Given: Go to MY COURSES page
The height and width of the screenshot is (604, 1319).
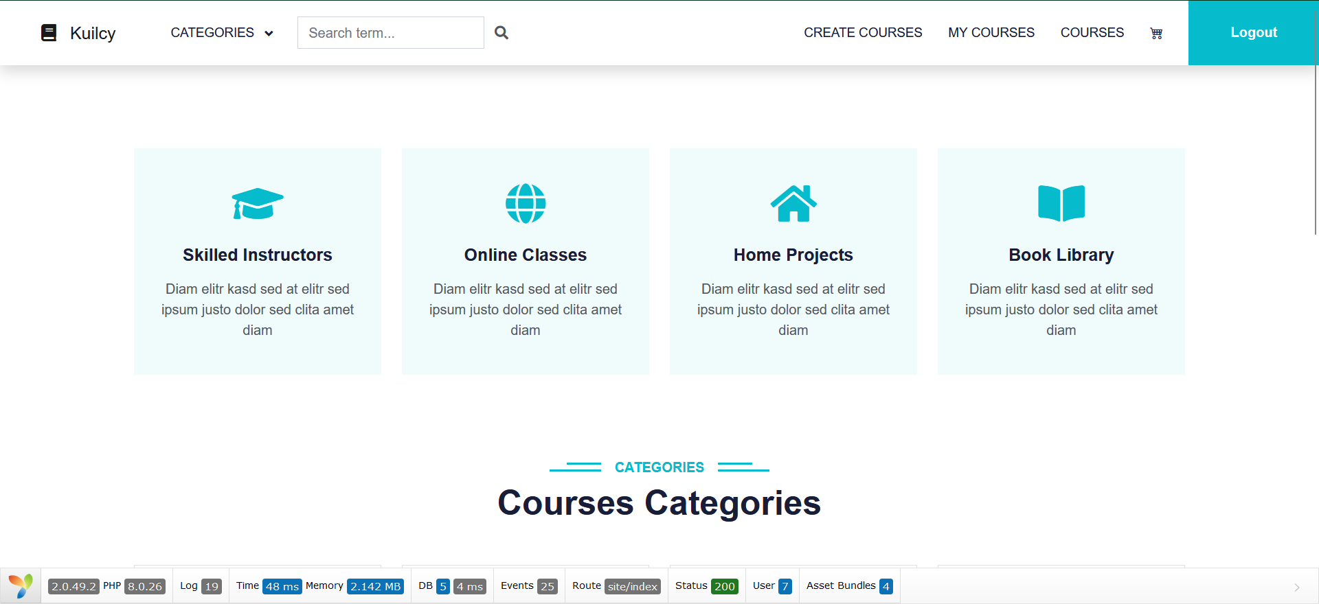Looking at the screenshot, I should click(x=991, y=33).
